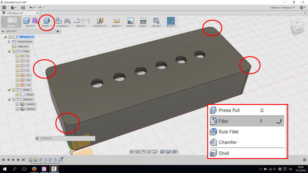Collapse the Sketches tree node
This screenshot has width=308, height=173.
click(9, 99)
